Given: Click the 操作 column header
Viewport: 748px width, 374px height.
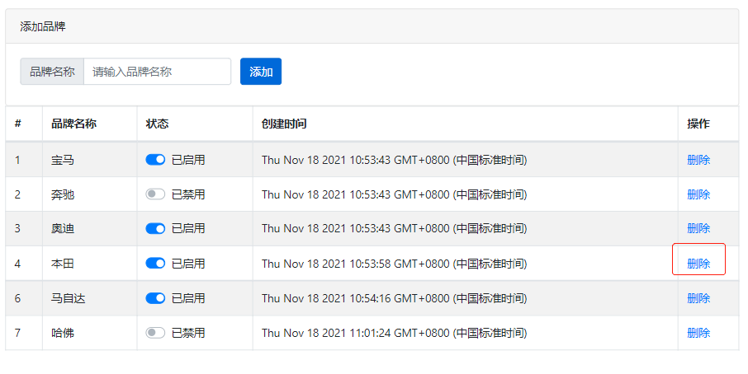Looking at the screenshot, I should tap(698, 124).
